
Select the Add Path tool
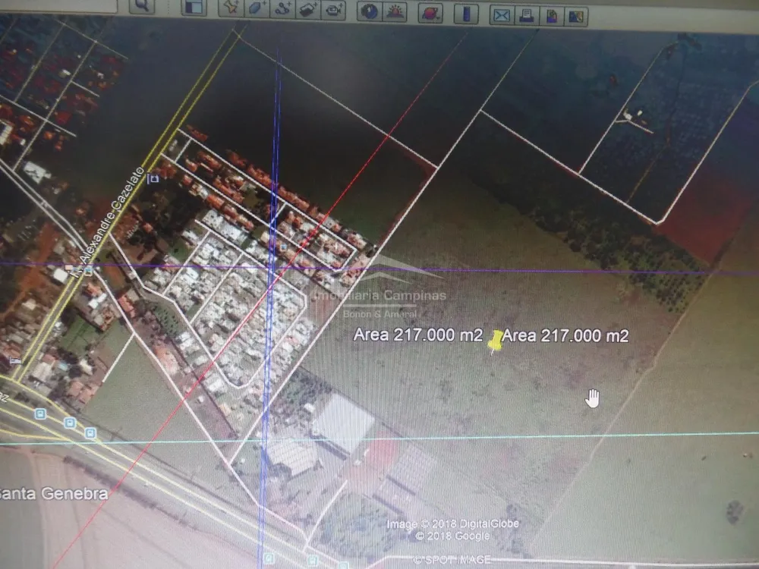[282, 9]
